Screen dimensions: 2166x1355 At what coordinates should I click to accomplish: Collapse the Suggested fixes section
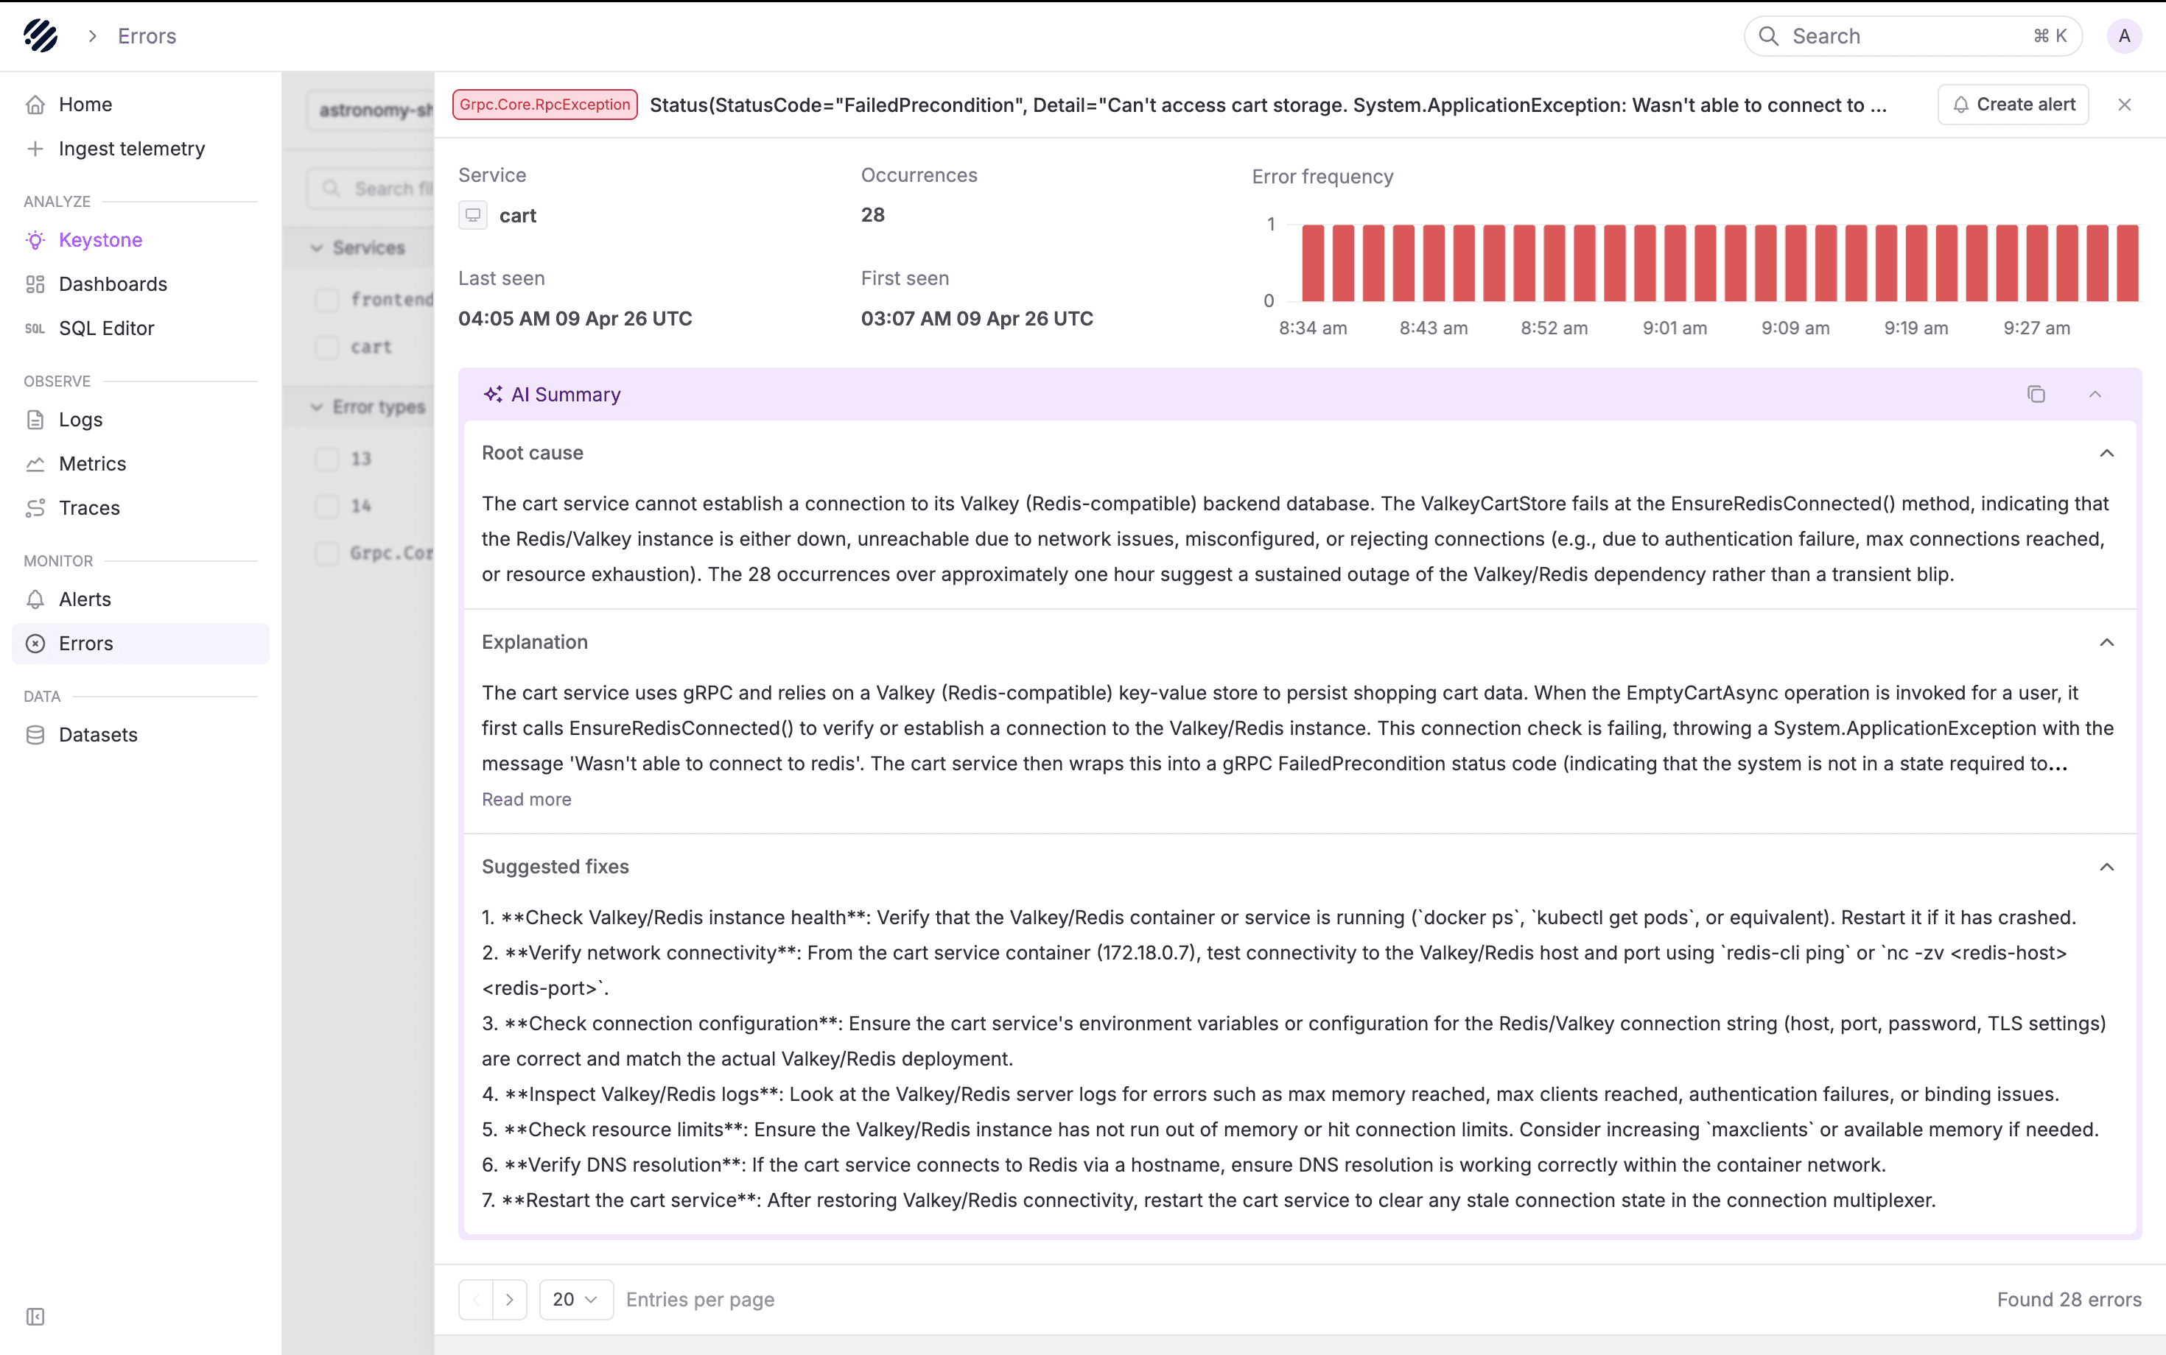point(2107,867)
